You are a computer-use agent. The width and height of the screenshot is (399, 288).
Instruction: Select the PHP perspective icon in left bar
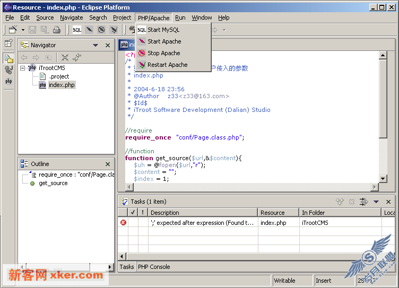8,81
